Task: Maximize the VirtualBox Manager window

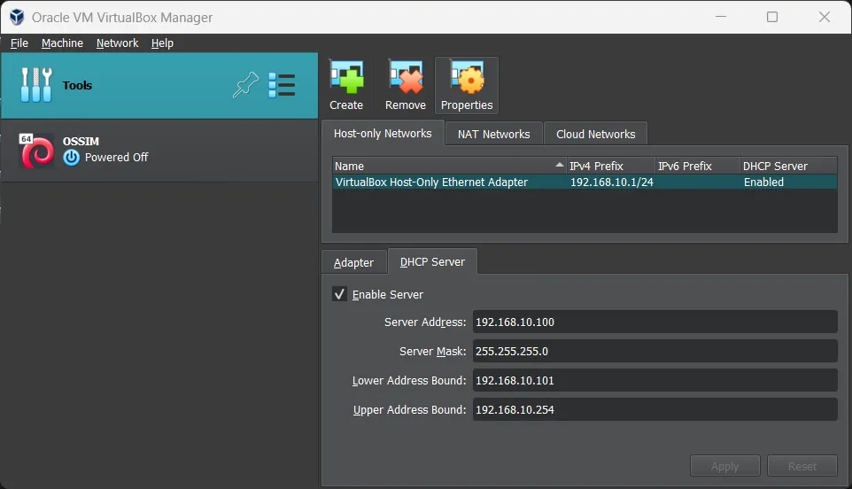Action: click(772, 17)
